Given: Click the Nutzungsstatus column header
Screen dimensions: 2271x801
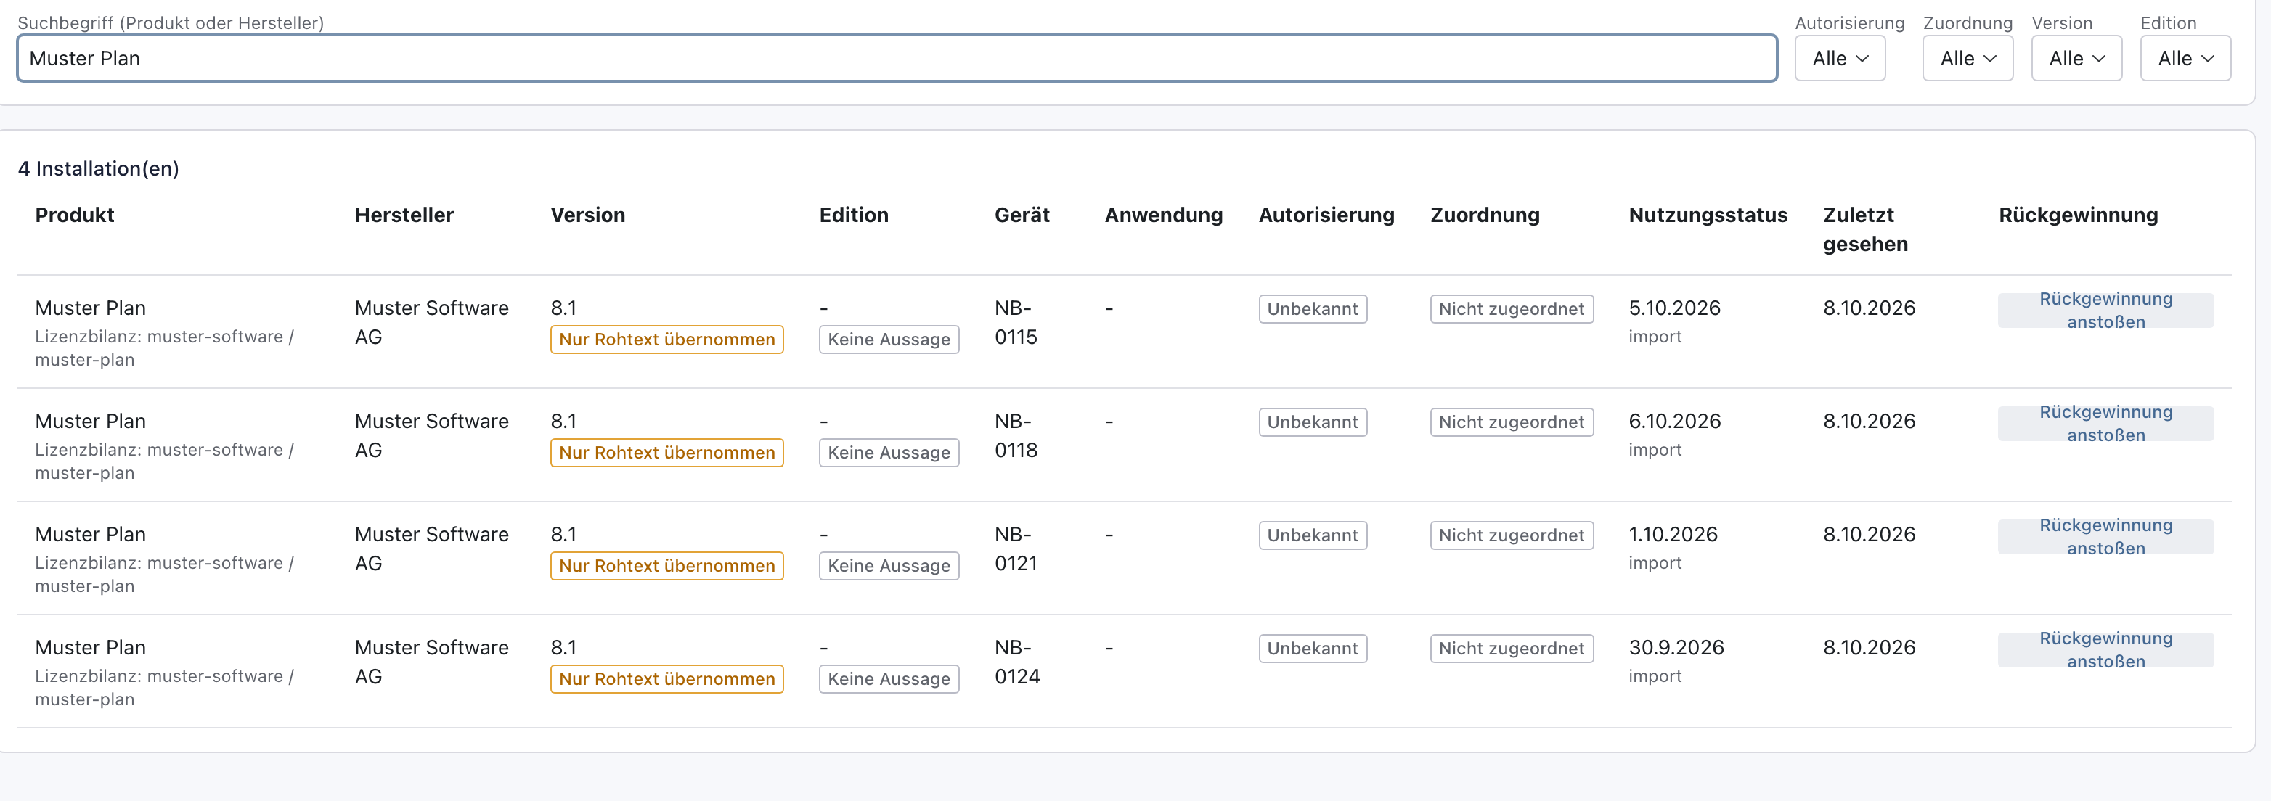Looking at the screenshot, I should tap(1708, 215).
